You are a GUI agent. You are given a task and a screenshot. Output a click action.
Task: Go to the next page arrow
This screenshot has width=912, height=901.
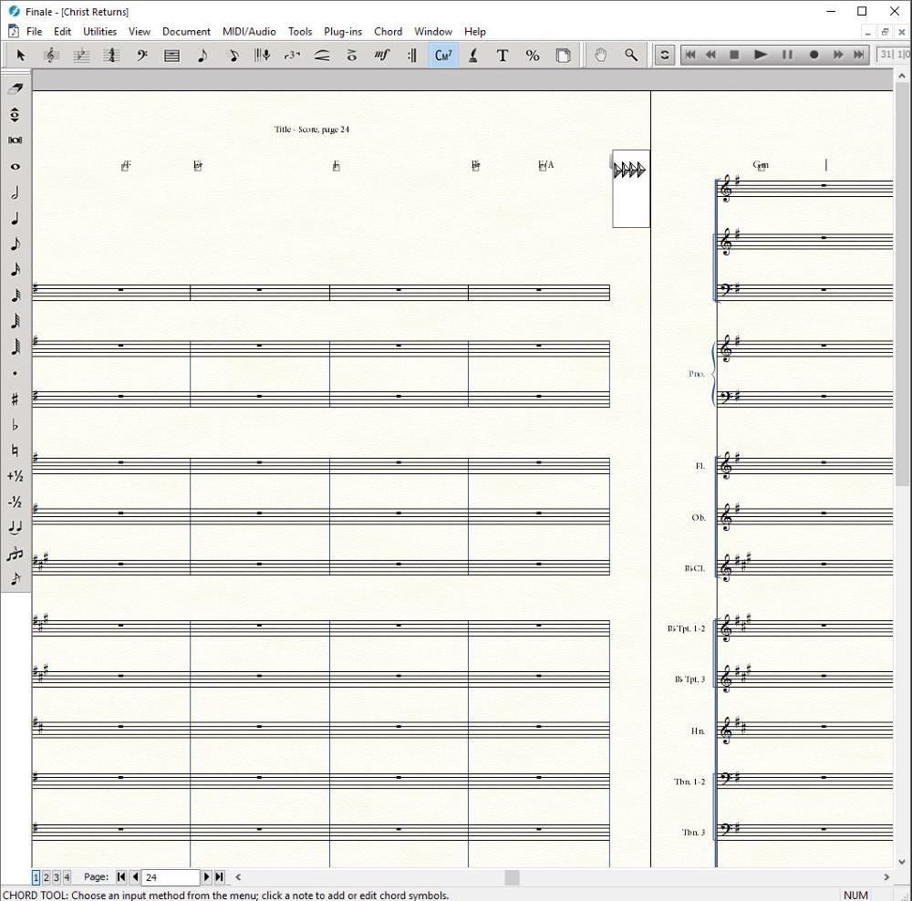(x=206, y=877)
